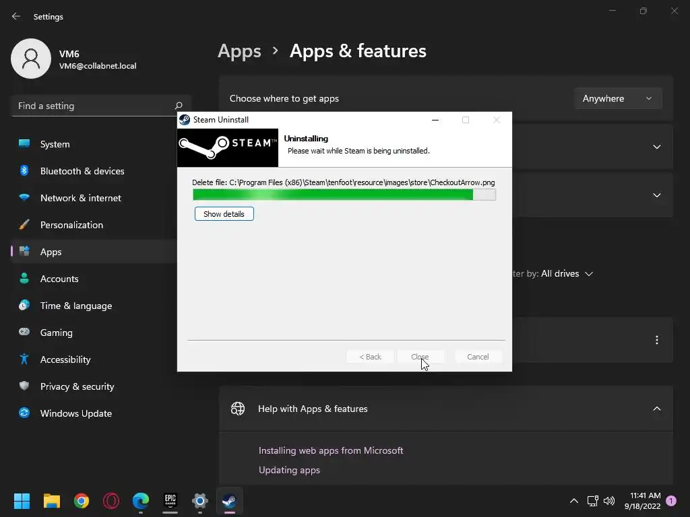Viewport: 690px width, 517px height.
Task: Click the VM6 user avatar
Action: click(31, 59)
